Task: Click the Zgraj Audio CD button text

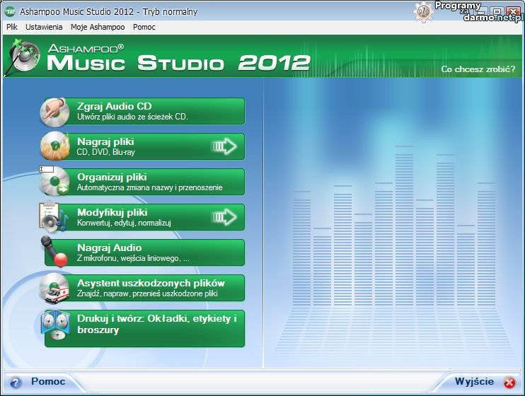Action: [x=115, y=107]
